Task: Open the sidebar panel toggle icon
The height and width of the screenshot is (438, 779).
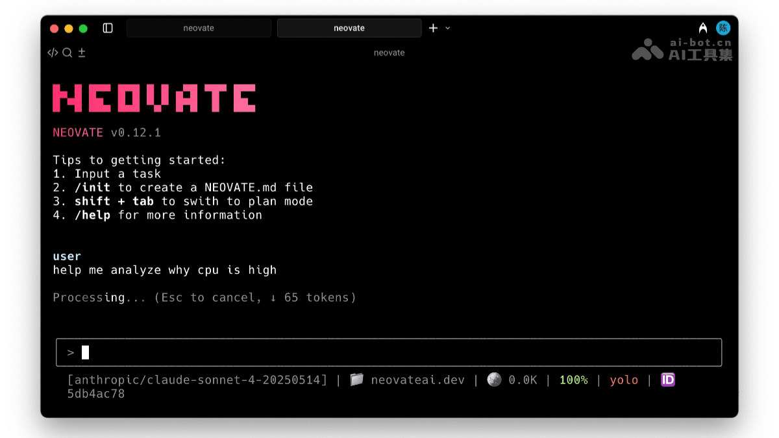Action: (108, 28)
